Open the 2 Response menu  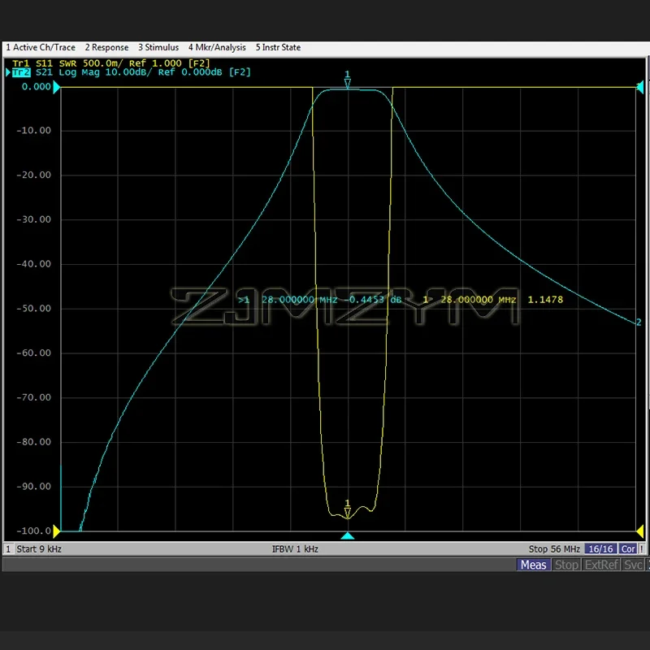coord(106,47)
